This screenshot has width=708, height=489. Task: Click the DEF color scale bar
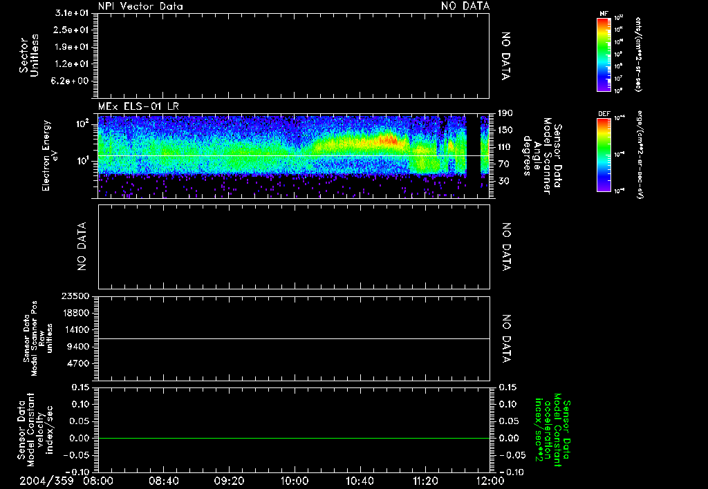[602, 153]
